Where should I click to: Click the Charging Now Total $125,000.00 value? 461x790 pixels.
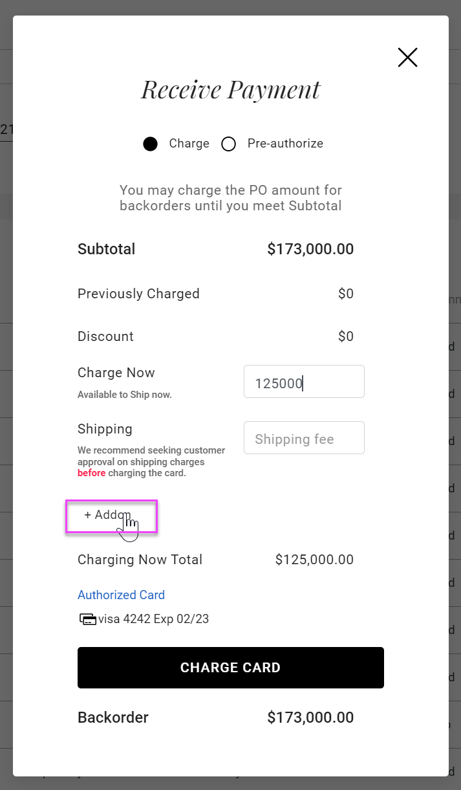pos(314,560)
